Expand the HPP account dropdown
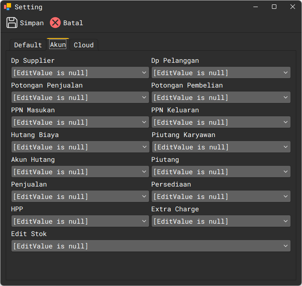This screenshot has height=286, width=302. (145, 221)
